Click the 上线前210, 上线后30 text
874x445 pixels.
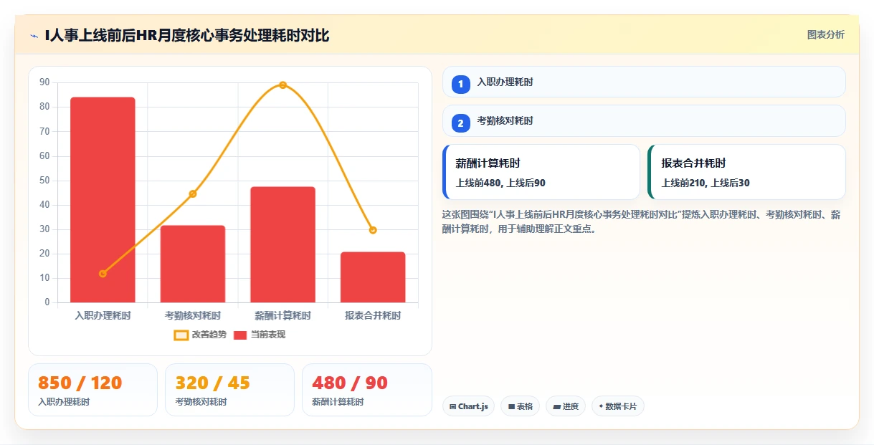[706, 183]
